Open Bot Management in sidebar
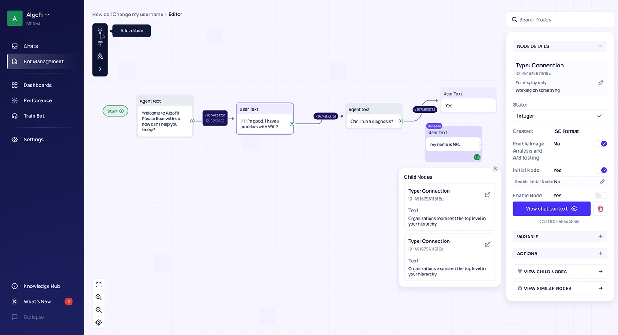Viewport: 618px width, 335px height. 42,61
